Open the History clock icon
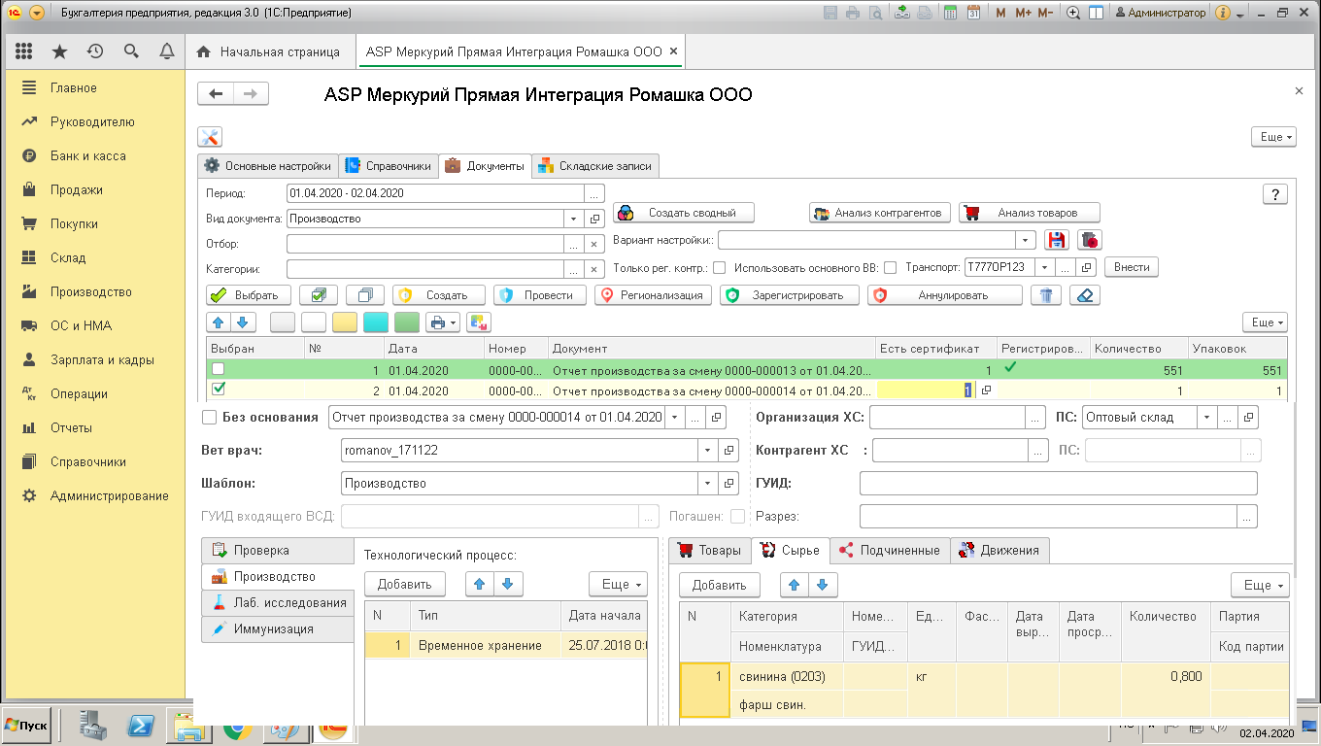Viewport: 1321px width, 746px height. coord(95,51)
